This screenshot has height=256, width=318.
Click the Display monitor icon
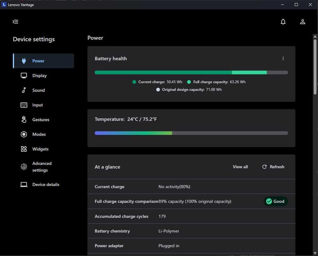(24, 75)
